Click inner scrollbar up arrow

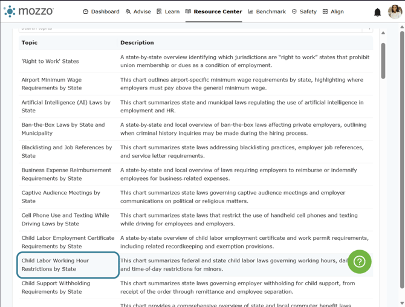[x=383, y=33]
